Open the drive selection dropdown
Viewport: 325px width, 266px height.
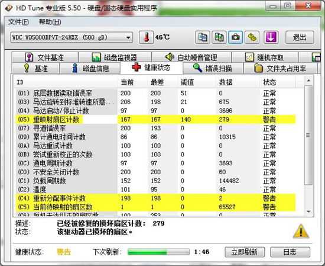pos(71,37)
